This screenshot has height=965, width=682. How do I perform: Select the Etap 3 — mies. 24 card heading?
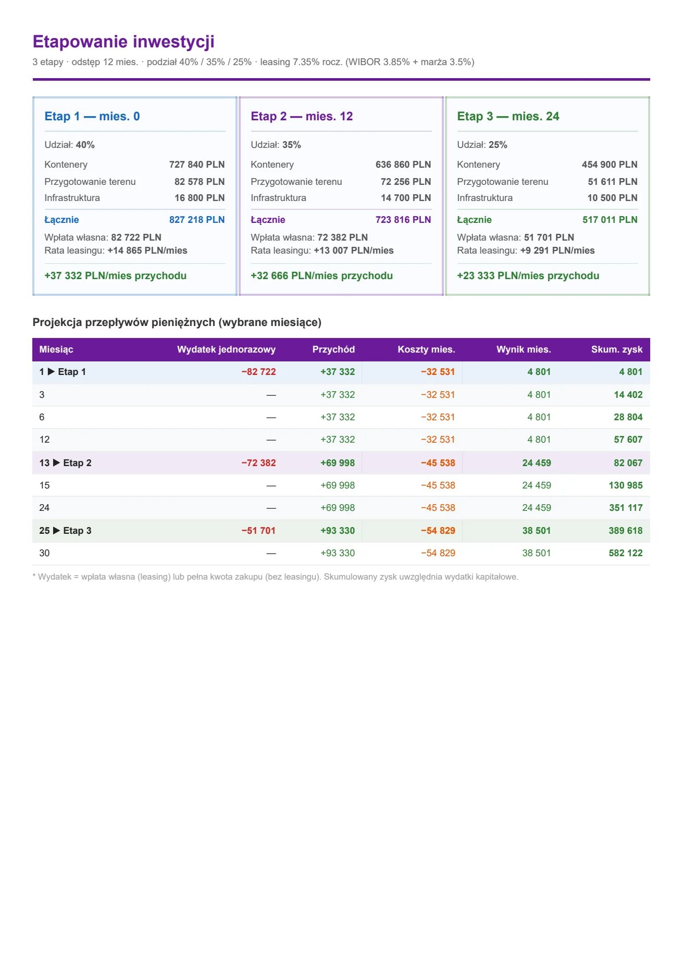coord(508,116)
